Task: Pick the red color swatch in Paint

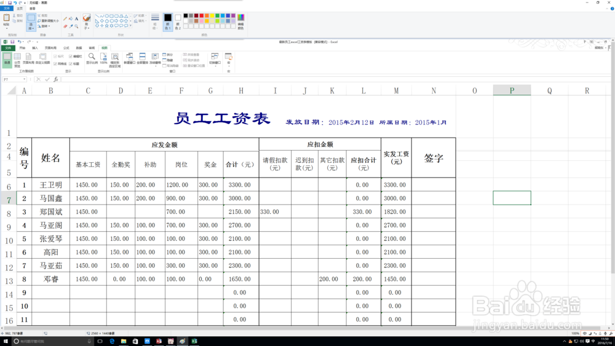Action: (x=202, y=16)
